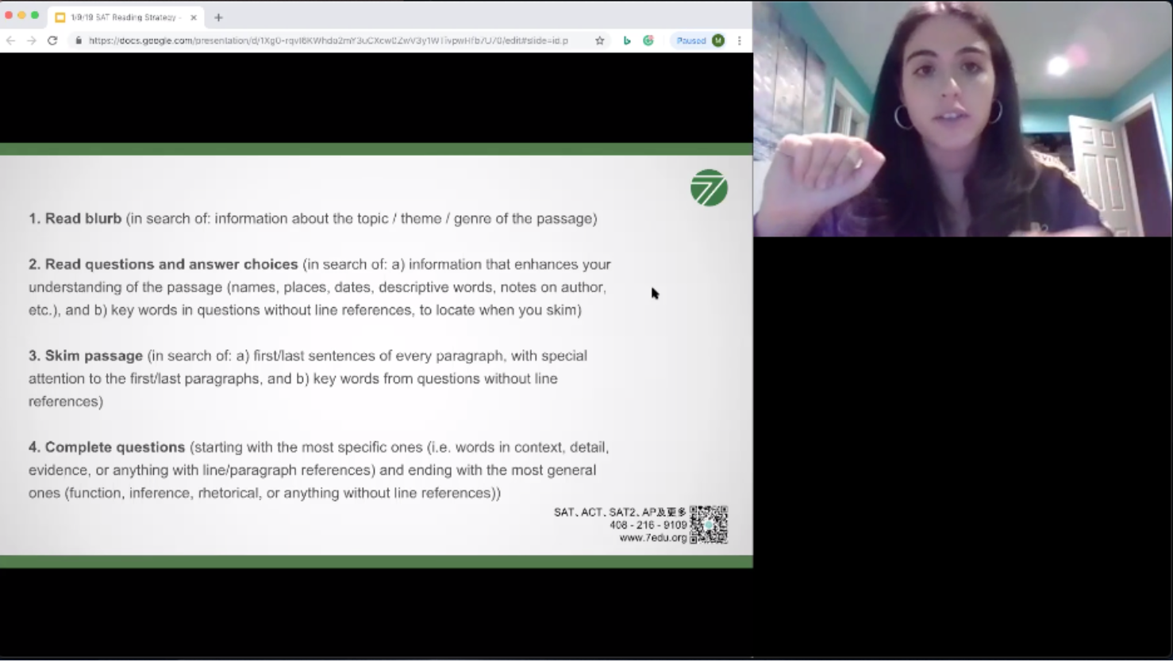The image size is (1173, 662).
Task: Click the '4. Complete questions' heading
Action: [x=106, y=447]
